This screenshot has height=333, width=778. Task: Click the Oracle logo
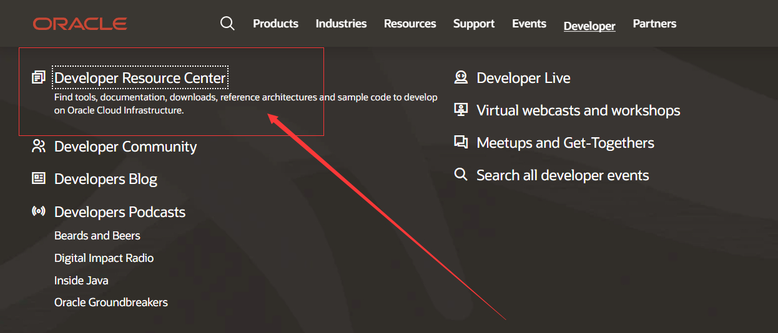[x=80, y=24]
